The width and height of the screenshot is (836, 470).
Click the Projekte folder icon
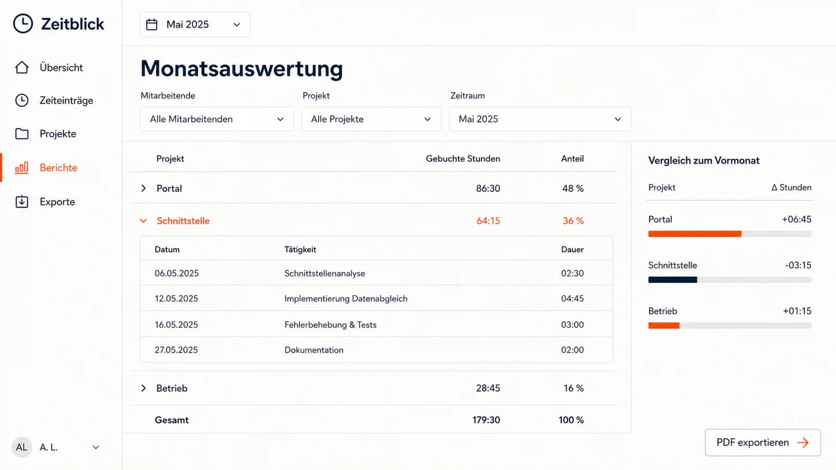click(x=22, y=134)
